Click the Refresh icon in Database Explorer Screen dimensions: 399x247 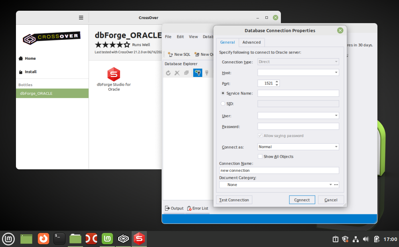[x=168, y=73]
